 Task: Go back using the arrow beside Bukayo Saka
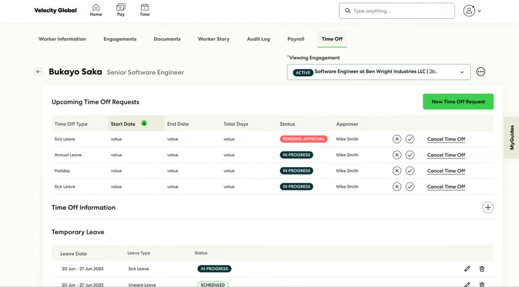click(39, 72)
